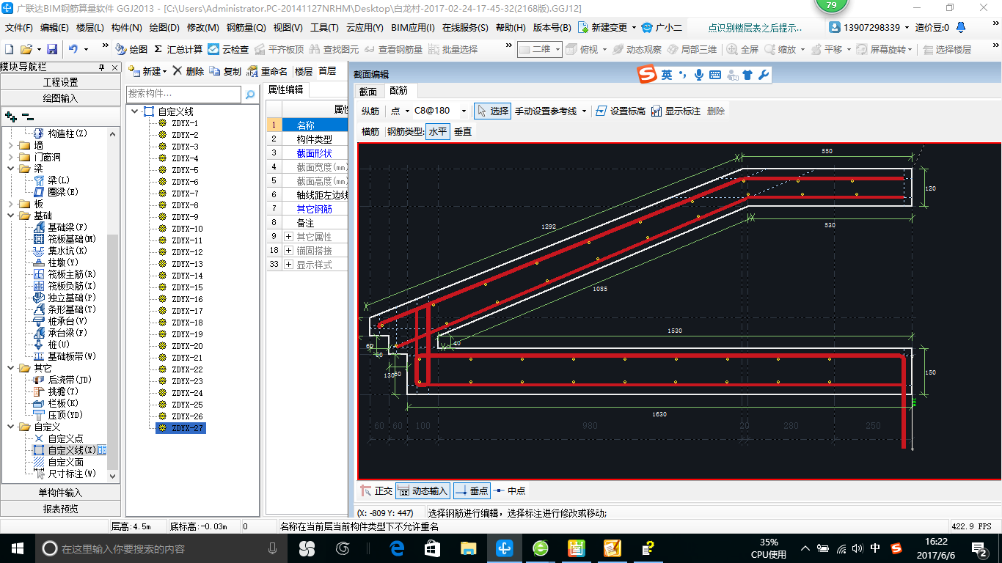
Task: Click the save disk icon
Action: (x=52, y=49)
